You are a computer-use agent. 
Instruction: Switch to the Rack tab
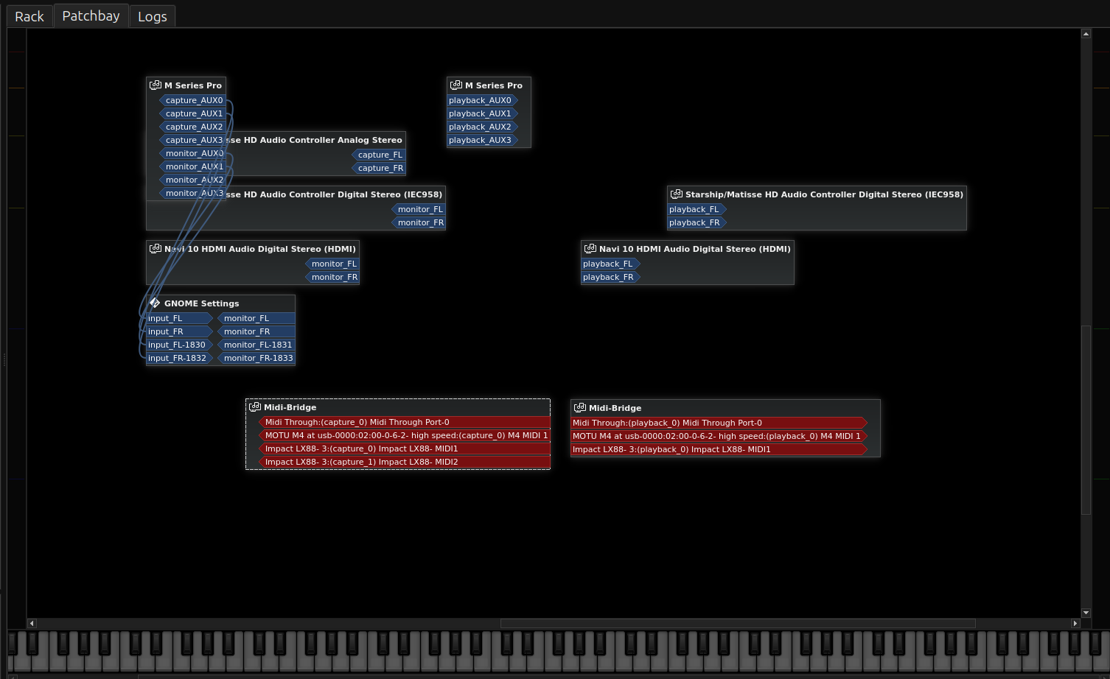[29, 16]
